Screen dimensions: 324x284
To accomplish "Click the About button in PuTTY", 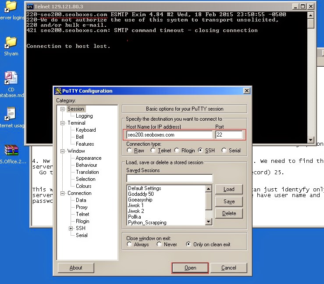I will point(76,268).
